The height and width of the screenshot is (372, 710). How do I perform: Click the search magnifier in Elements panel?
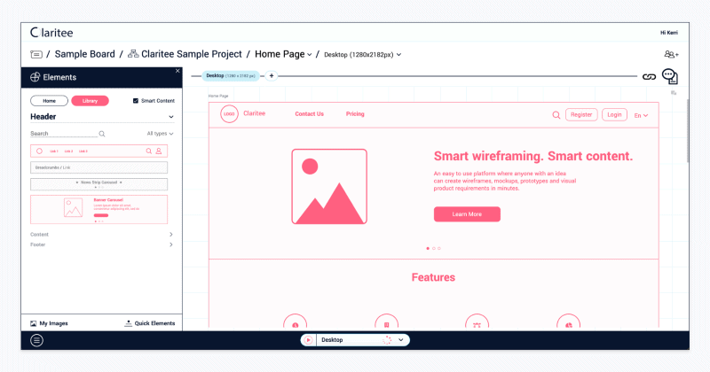tap(102, 134)
